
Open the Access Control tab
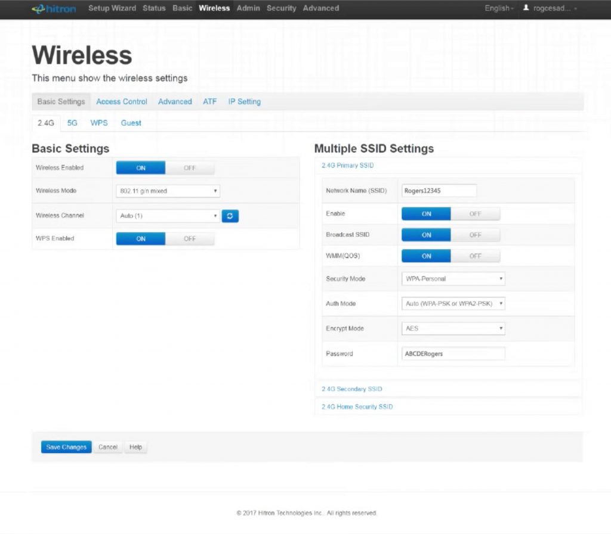coord(122,102)
